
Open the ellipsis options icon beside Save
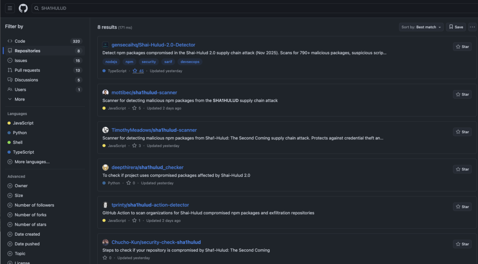pyautogui.click(x=472, y=27)
